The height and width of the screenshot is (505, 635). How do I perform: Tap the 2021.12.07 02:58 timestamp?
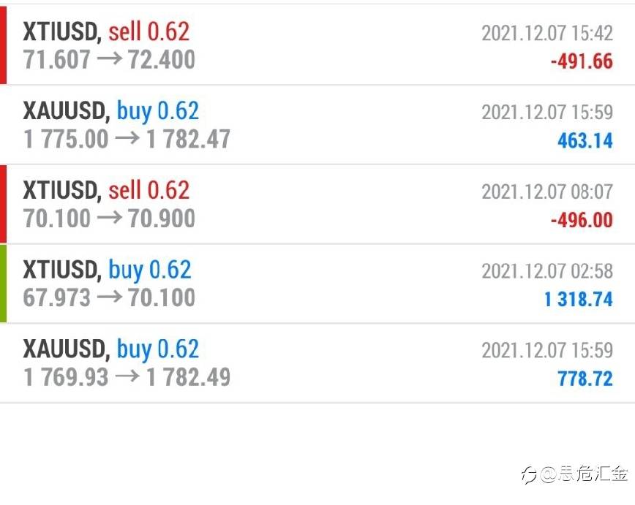click(x=547, y=271)
